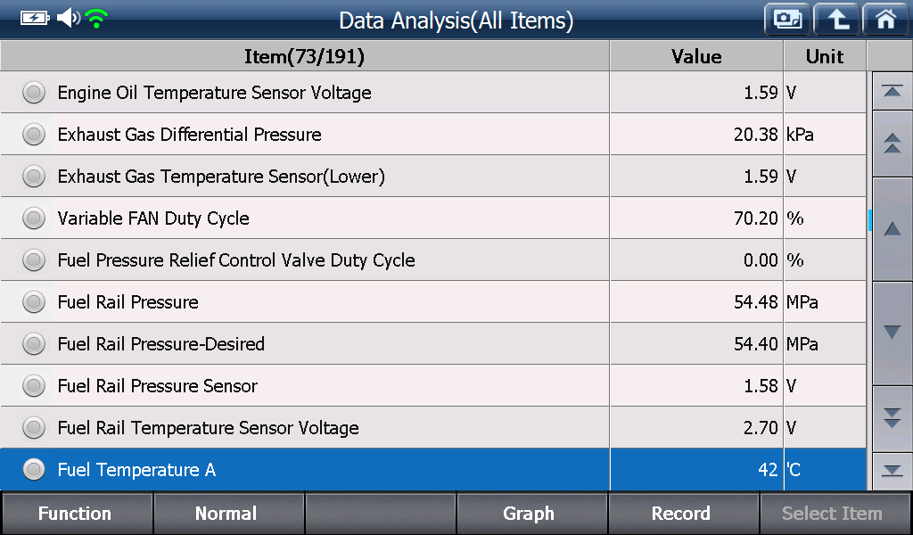The width and height of the screenshot is (913, 535).
Task: Move down one row with single down arrow
Action: (x=892, y=333)
